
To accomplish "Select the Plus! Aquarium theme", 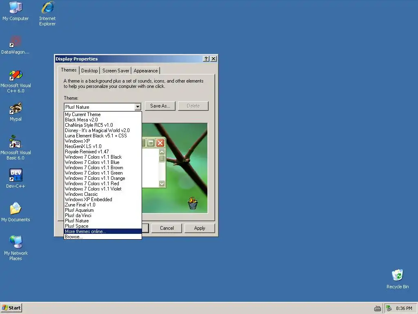I will [x=102, y=210].
